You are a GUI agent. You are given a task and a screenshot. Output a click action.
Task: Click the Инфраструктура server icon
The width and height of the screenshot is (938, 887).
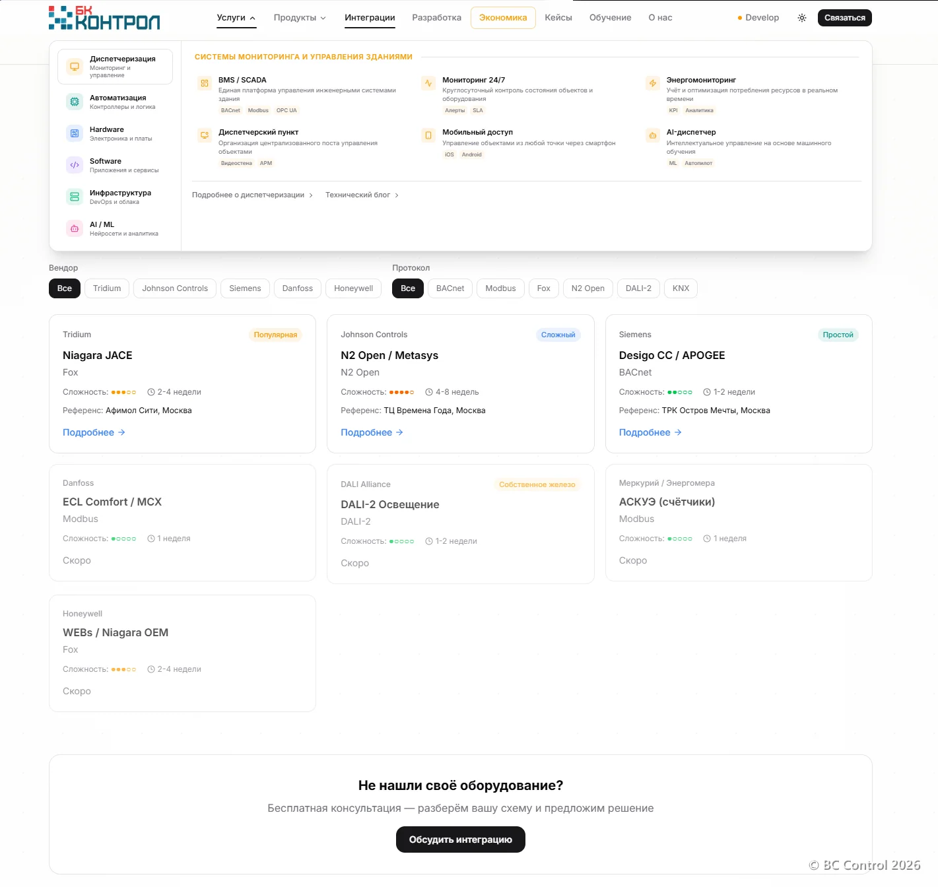click(75, 197)
